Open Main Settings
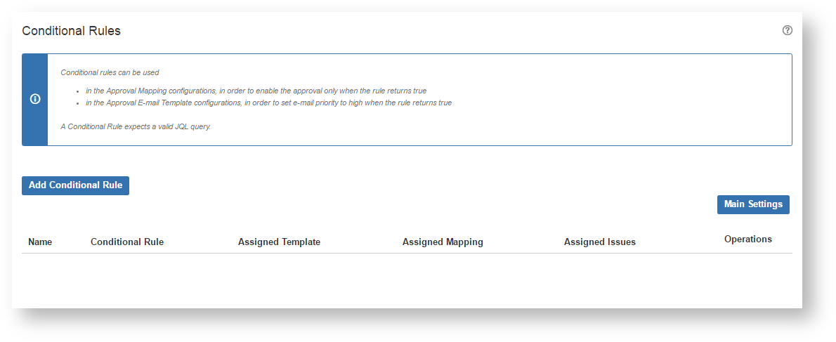This screenshot has height=342, width=836. [753, 204]
